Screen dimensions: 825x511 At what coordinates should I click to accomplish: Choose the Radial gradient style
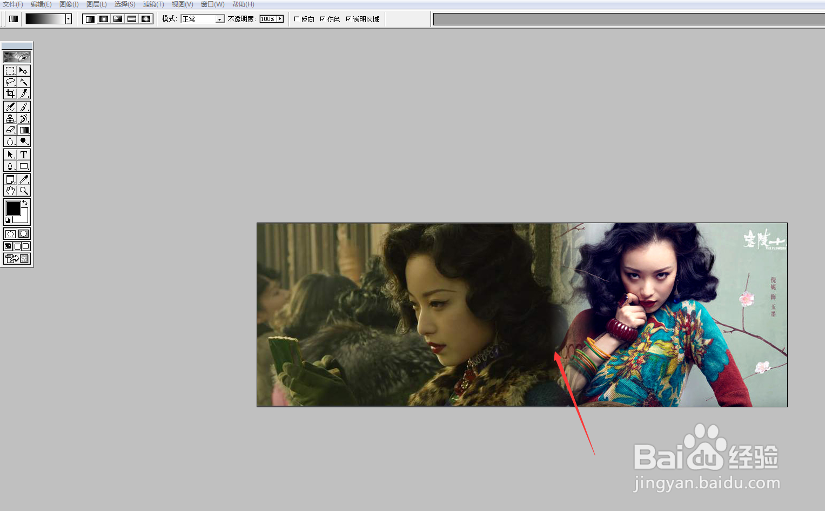104,19
